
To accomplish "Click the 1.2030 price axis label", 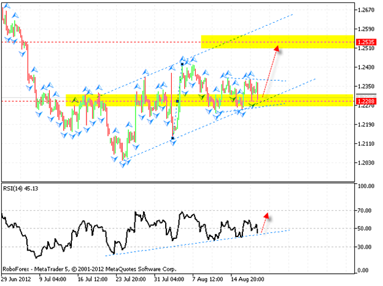I will tap(366, 163).
